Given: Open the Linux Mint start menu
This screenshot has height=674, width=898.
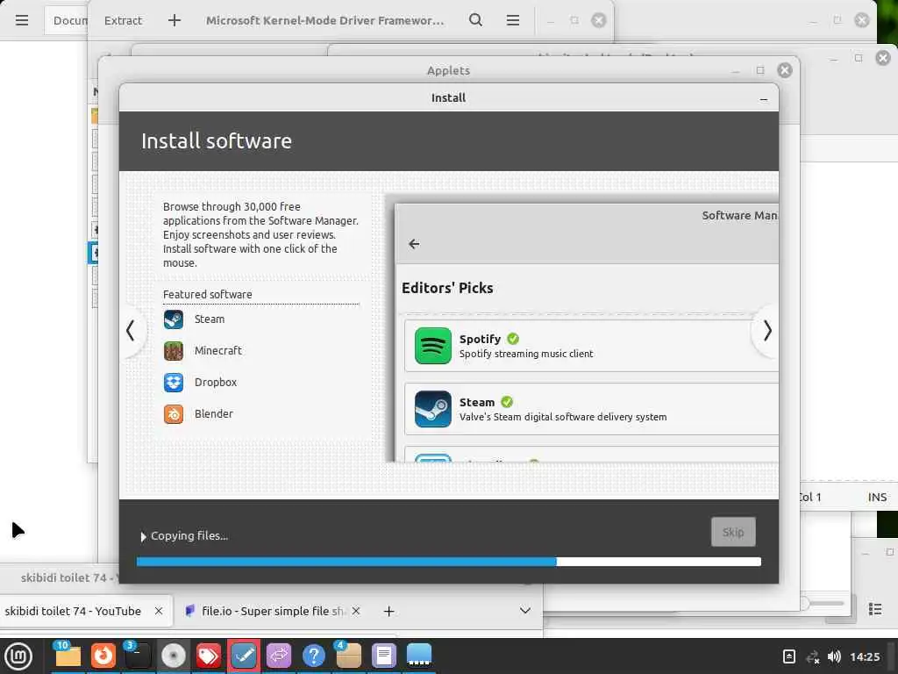Looking at the screenshot, I should pyautogui.click(x=18, y=656).
